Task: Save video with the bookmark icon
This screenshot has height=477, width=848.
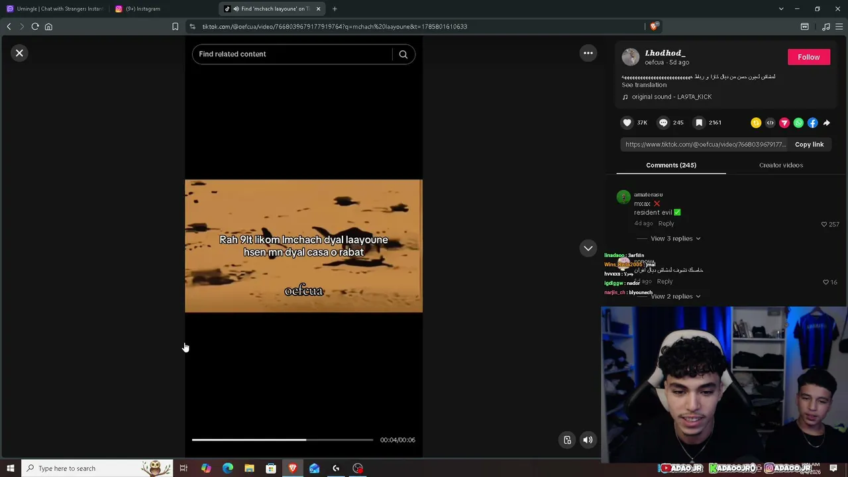Action: [699, 123]
